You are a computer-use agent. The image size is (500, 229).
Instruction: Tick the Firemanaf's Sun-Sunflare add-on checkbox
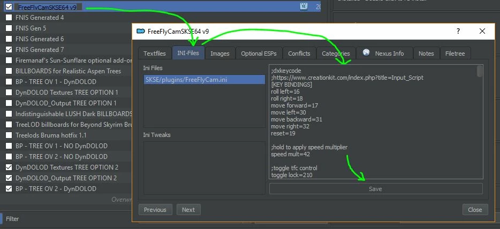coord(9,60)
